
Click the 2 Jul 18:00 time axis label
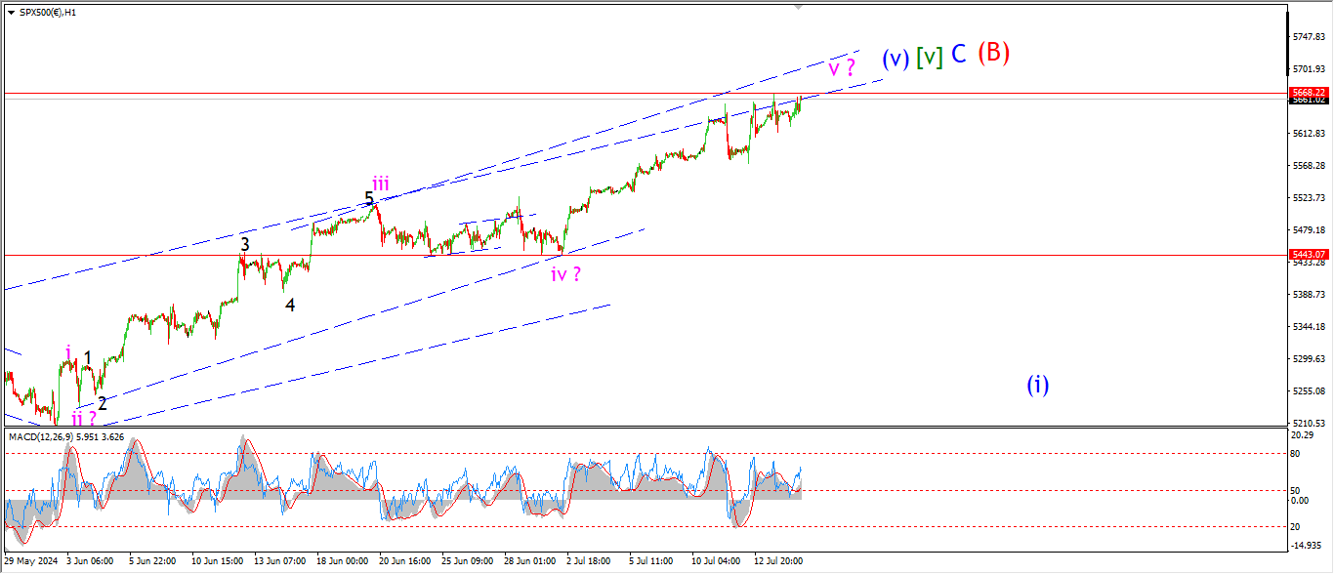point(590,561)
